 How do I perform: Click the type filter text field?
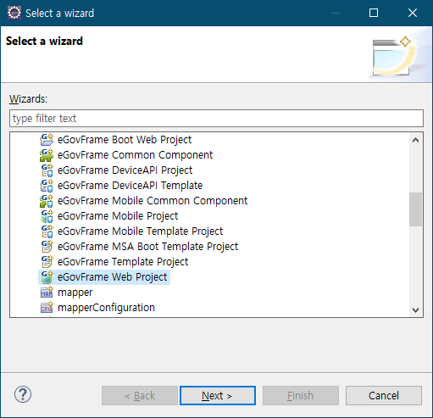point(216,119)
